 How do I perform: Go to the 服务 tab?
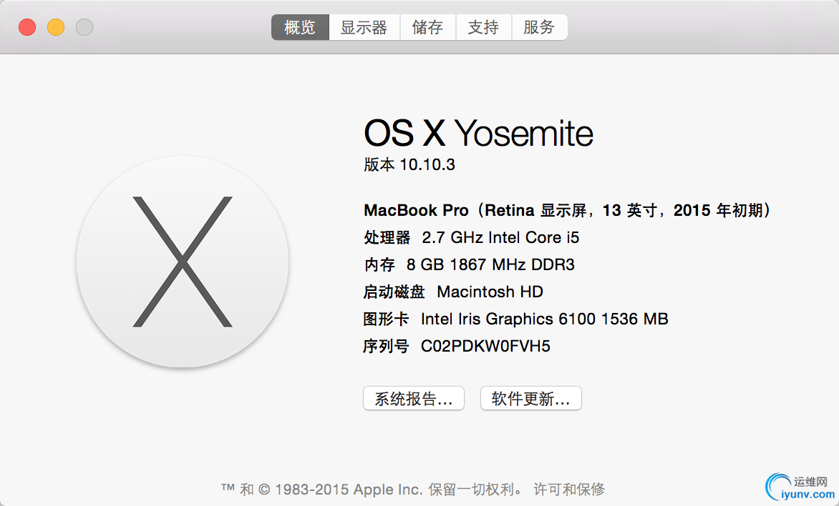539,27
